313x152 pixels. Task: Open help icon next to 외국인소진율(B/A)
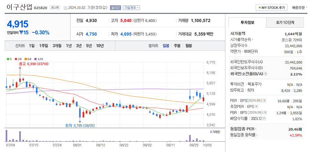265,74
